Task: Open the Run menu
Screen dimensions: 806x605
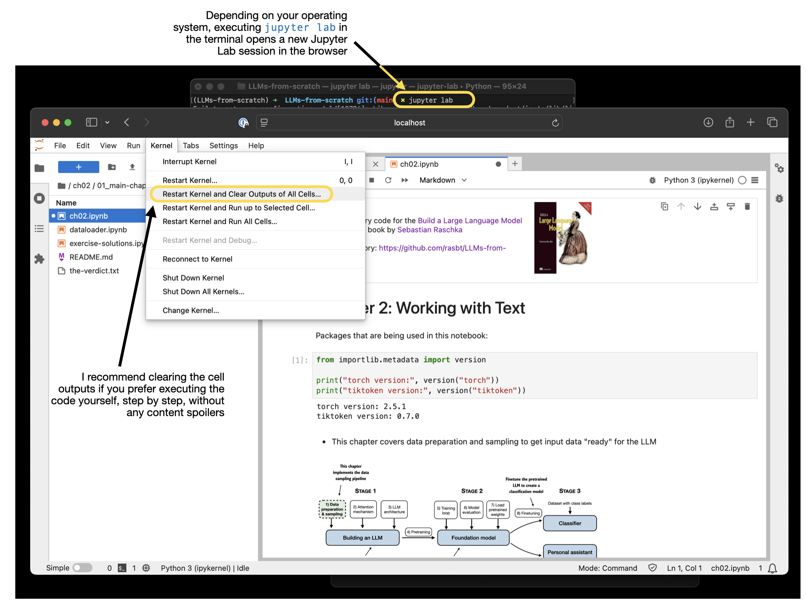Action: click(133, 145)
